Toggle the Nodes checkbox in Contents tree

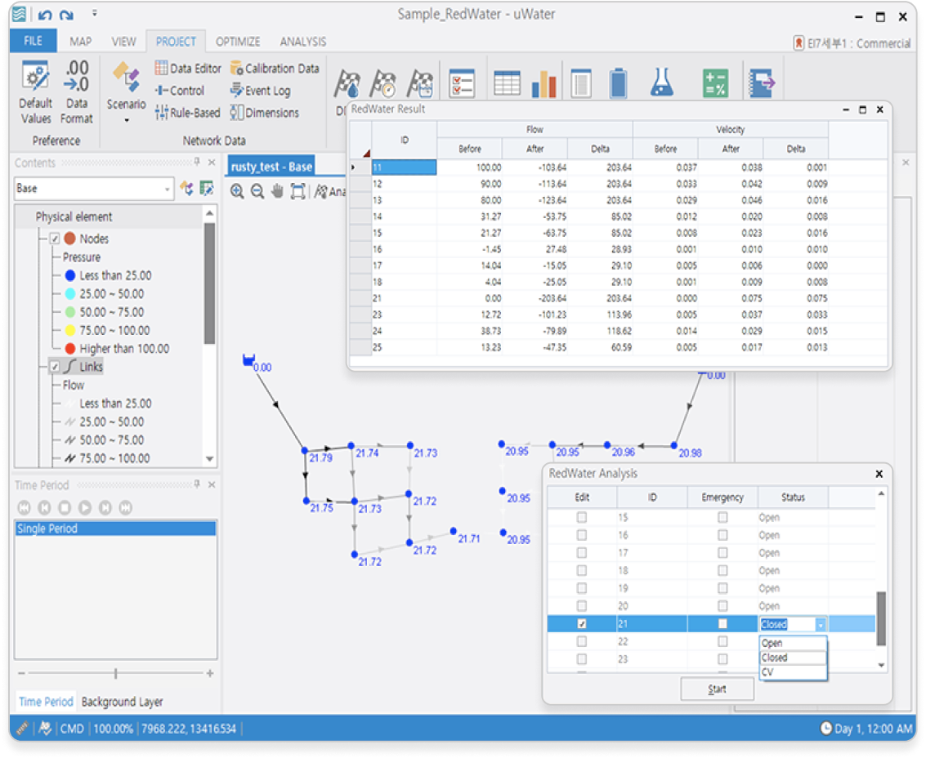tap(55, 239)
